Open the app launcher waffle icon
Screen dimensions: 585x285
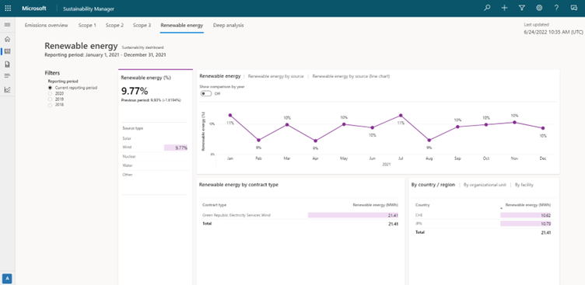click(x=8, y=9)
